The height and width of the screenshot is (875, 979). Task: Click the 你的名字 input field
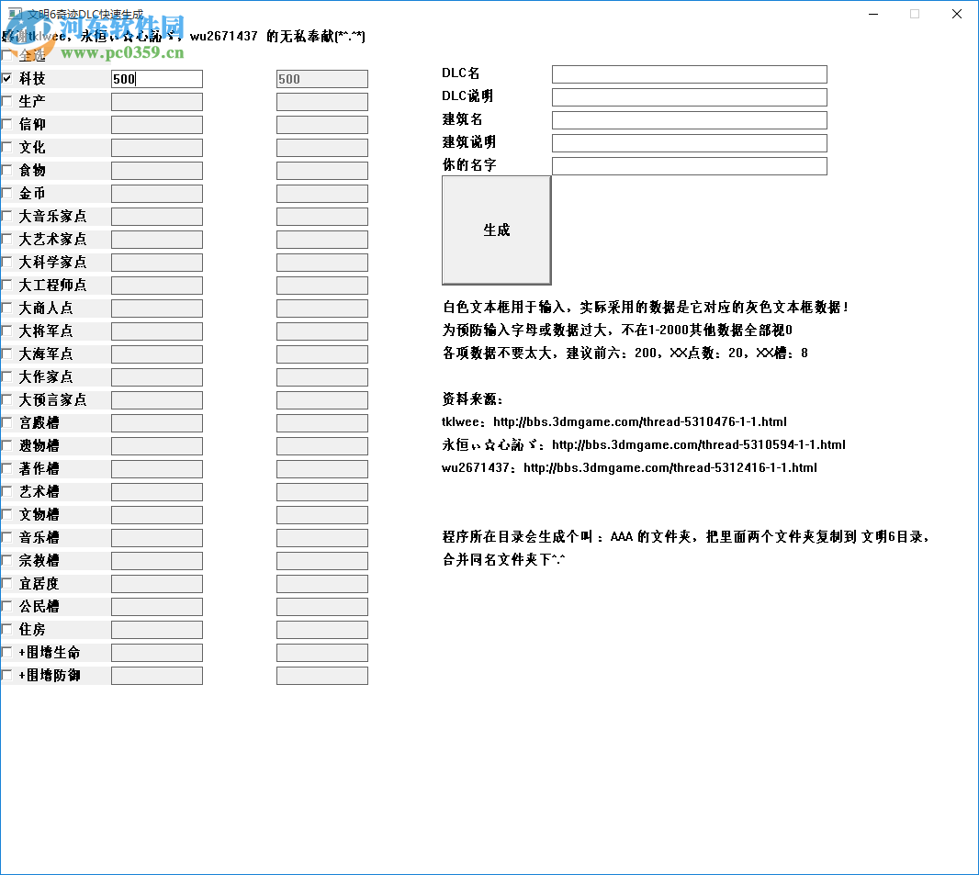(x=687, y=165)
